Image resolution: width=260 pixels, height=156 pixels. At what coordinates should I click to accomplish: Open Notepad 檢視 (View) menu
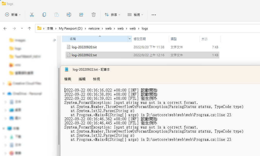[x=96, y=79]
